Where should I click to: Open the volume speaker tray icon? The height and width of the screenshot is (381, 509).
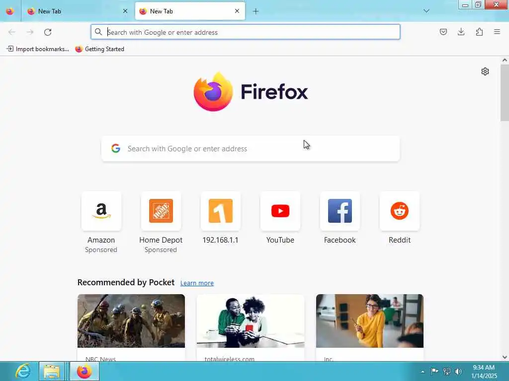(x=458, y=371)
